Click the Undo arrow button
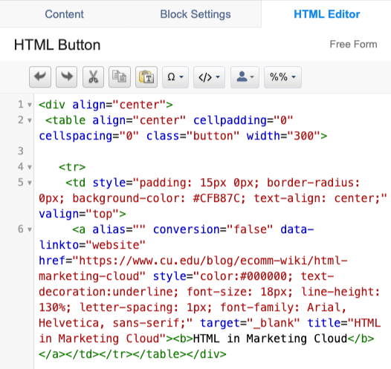The height and width of the screenshot is (369, 391). click(x=40, y=77)
